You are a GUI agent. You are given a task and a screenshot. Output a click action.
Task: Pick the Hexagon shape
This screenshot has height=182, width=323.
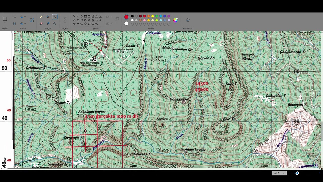pos(82,20)
